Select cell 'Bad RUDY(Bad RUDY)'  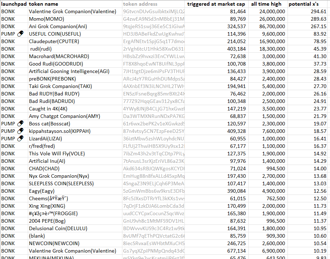(75, 94)
